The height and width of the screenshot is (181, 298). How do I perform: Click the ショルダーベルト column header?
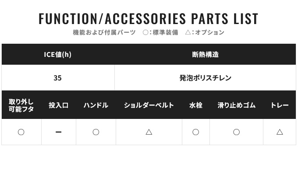(149, 105)
